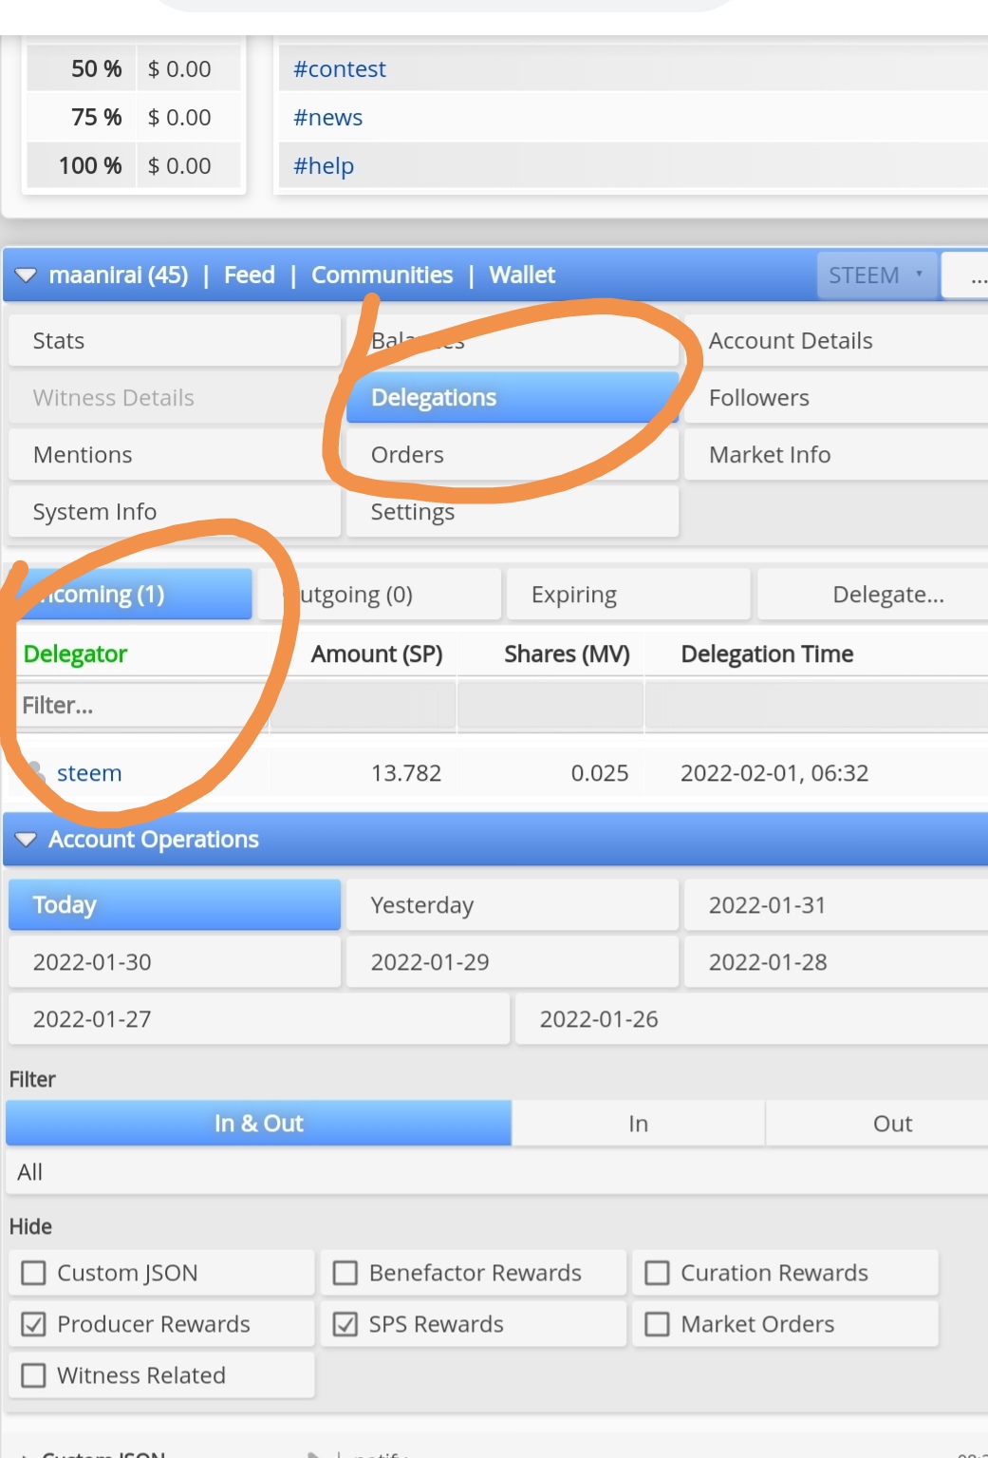
Task: Open the Wallet link
Action: (522, 275)
